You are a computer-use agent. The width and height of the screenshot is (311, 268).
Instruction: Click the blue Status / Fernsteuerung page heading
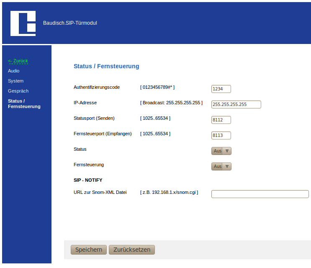click(x=106, y=67)
